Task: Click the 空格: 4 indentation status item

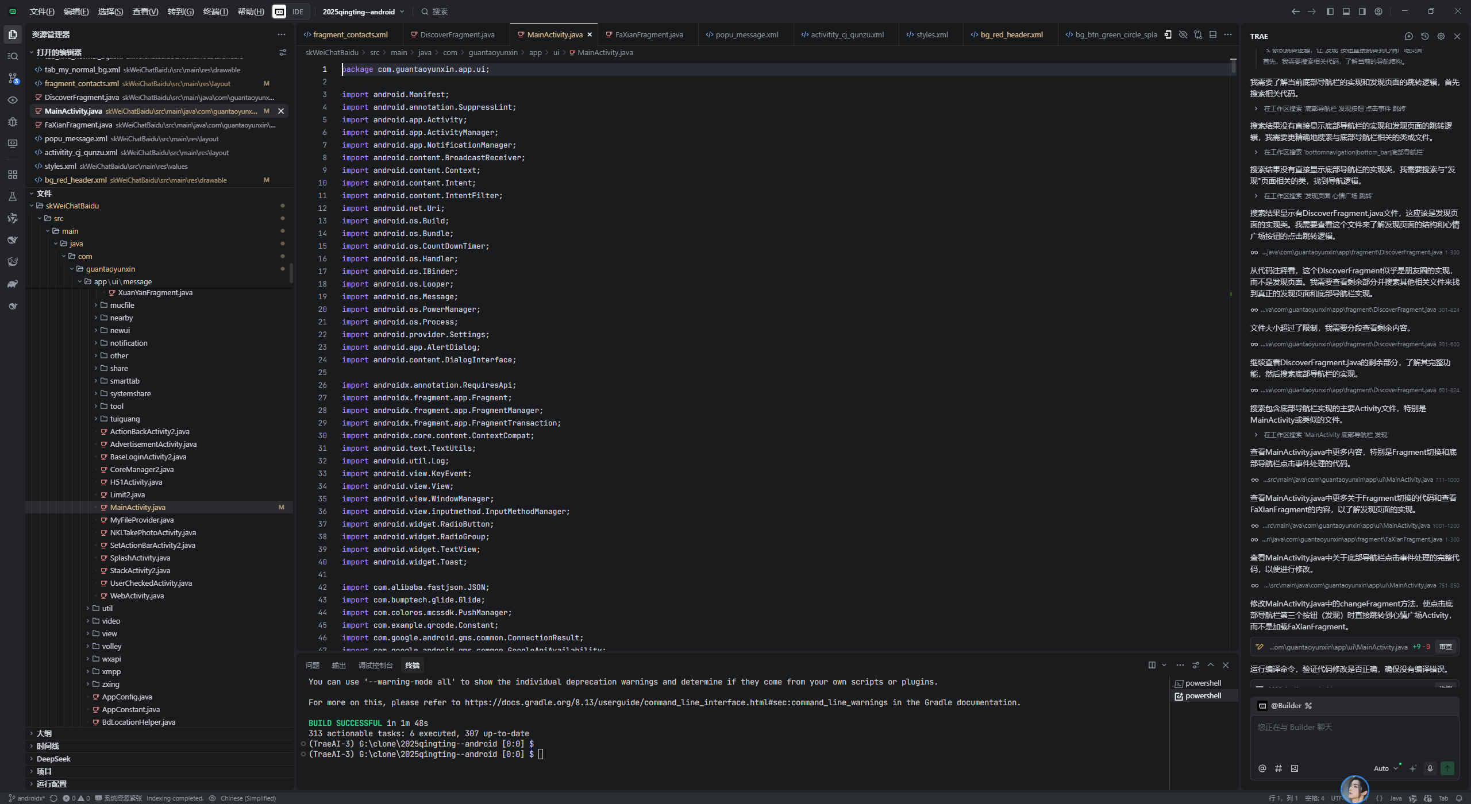Action: [x=1314, y=798]
